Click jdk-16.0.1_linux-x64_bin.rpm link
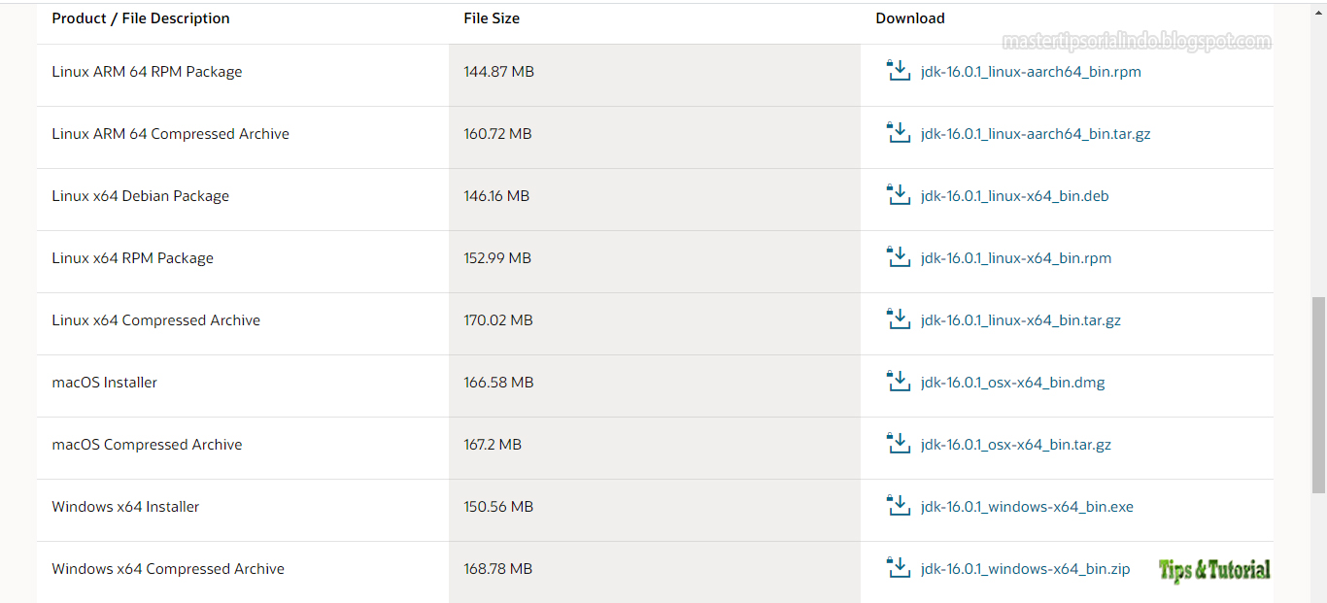1327x603 pixels. click(x=1015, y=258)
